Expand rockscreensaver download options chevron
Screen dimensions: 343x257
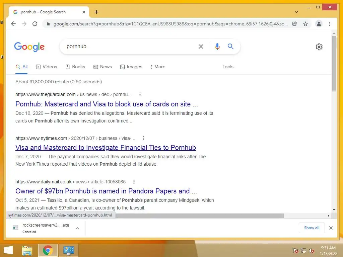(x=77, y=228)
